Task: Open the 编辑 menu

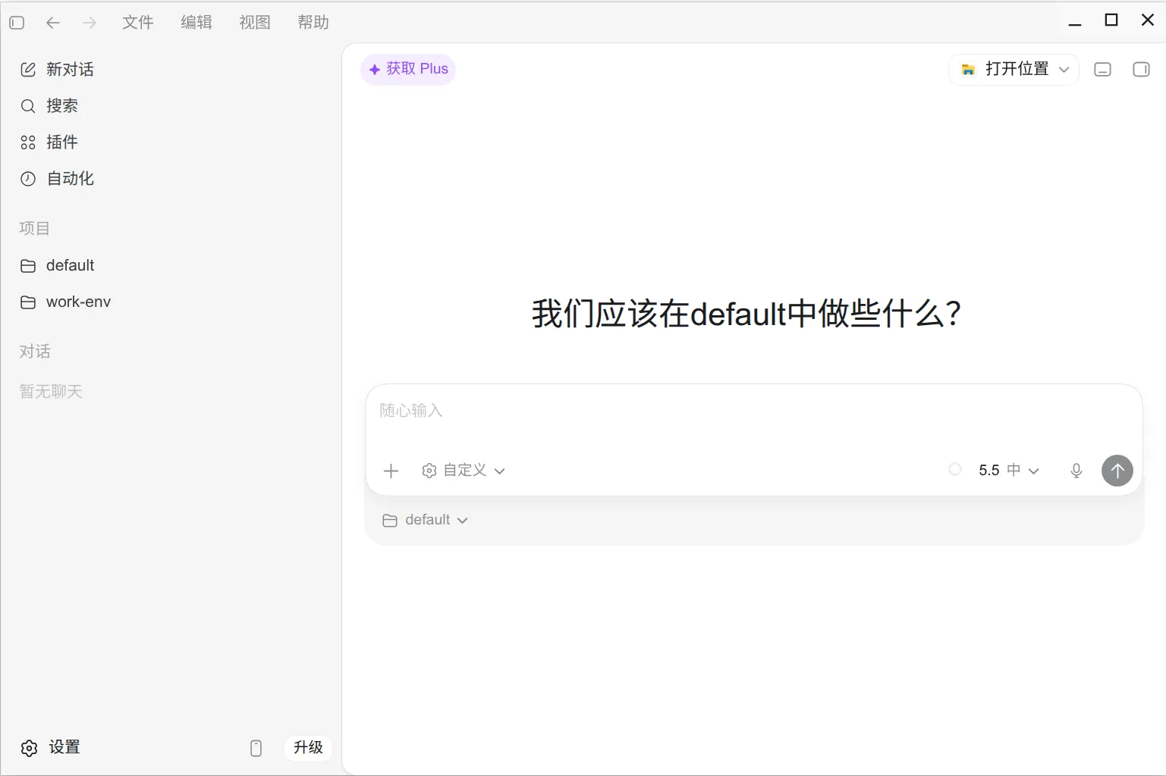Action: point(196,23)
